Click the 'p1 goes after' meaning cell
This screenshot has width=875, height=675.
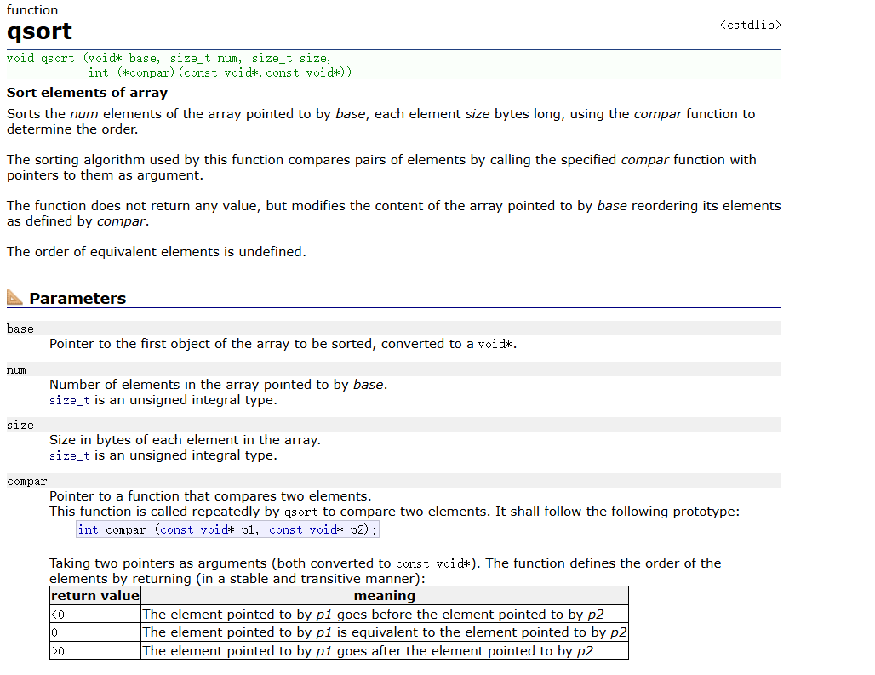point(385,650)
